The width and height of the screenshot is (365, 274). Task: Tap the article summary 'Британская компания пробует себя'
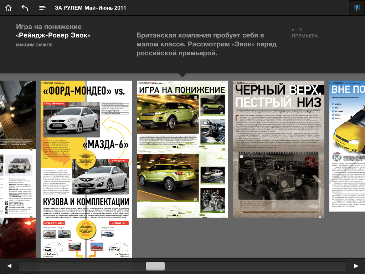206,44
